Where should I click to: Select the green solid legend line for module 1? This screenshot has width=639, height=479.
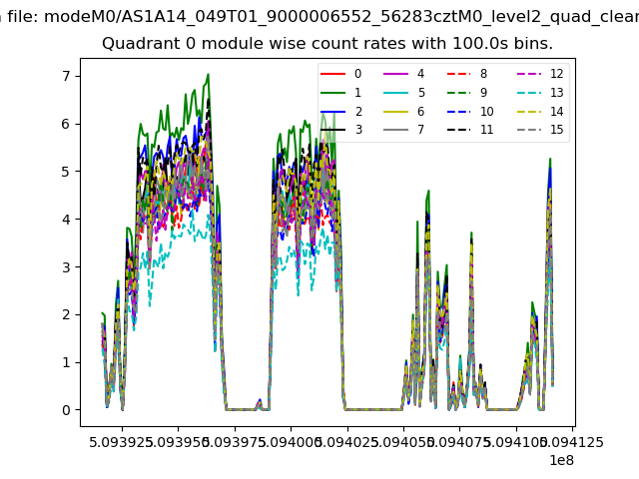click(333, 93)
